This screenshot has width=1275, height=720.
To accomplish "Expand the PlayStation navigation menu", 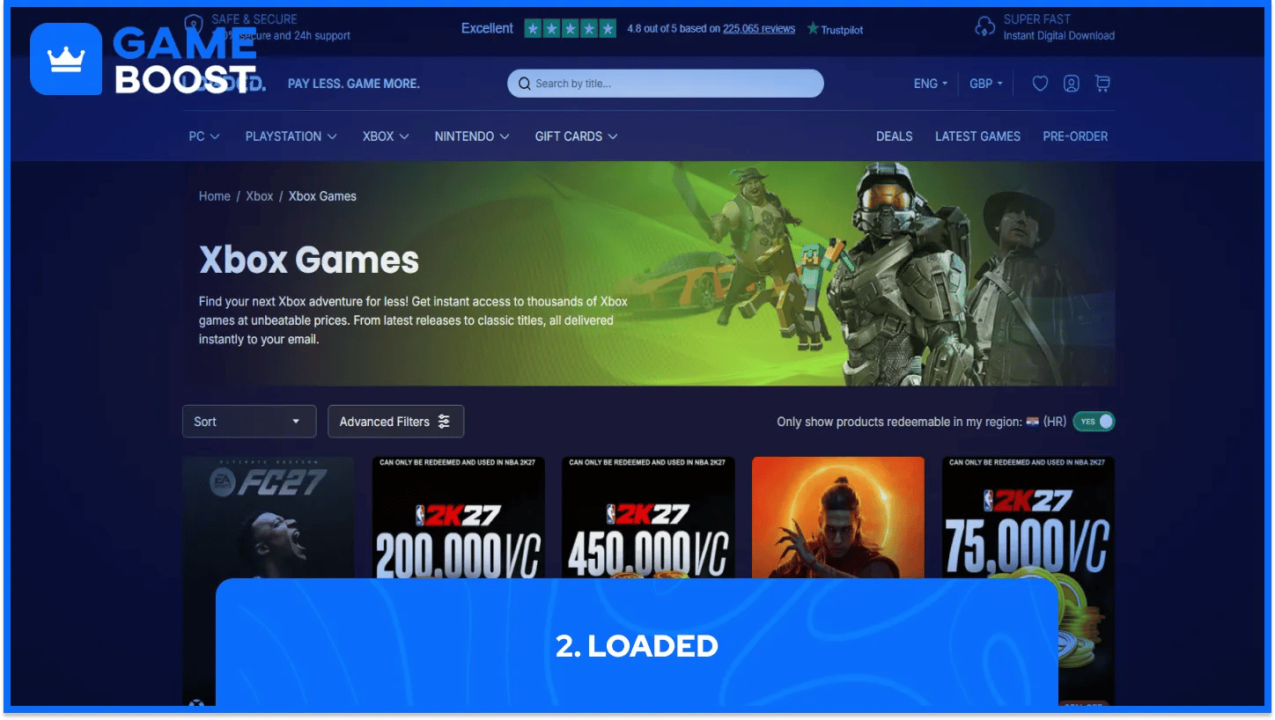I will (x=291, y=136).
